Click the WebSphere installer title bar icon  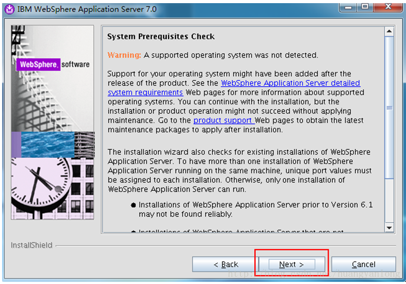pyautogui.click(x=9, y=9)
